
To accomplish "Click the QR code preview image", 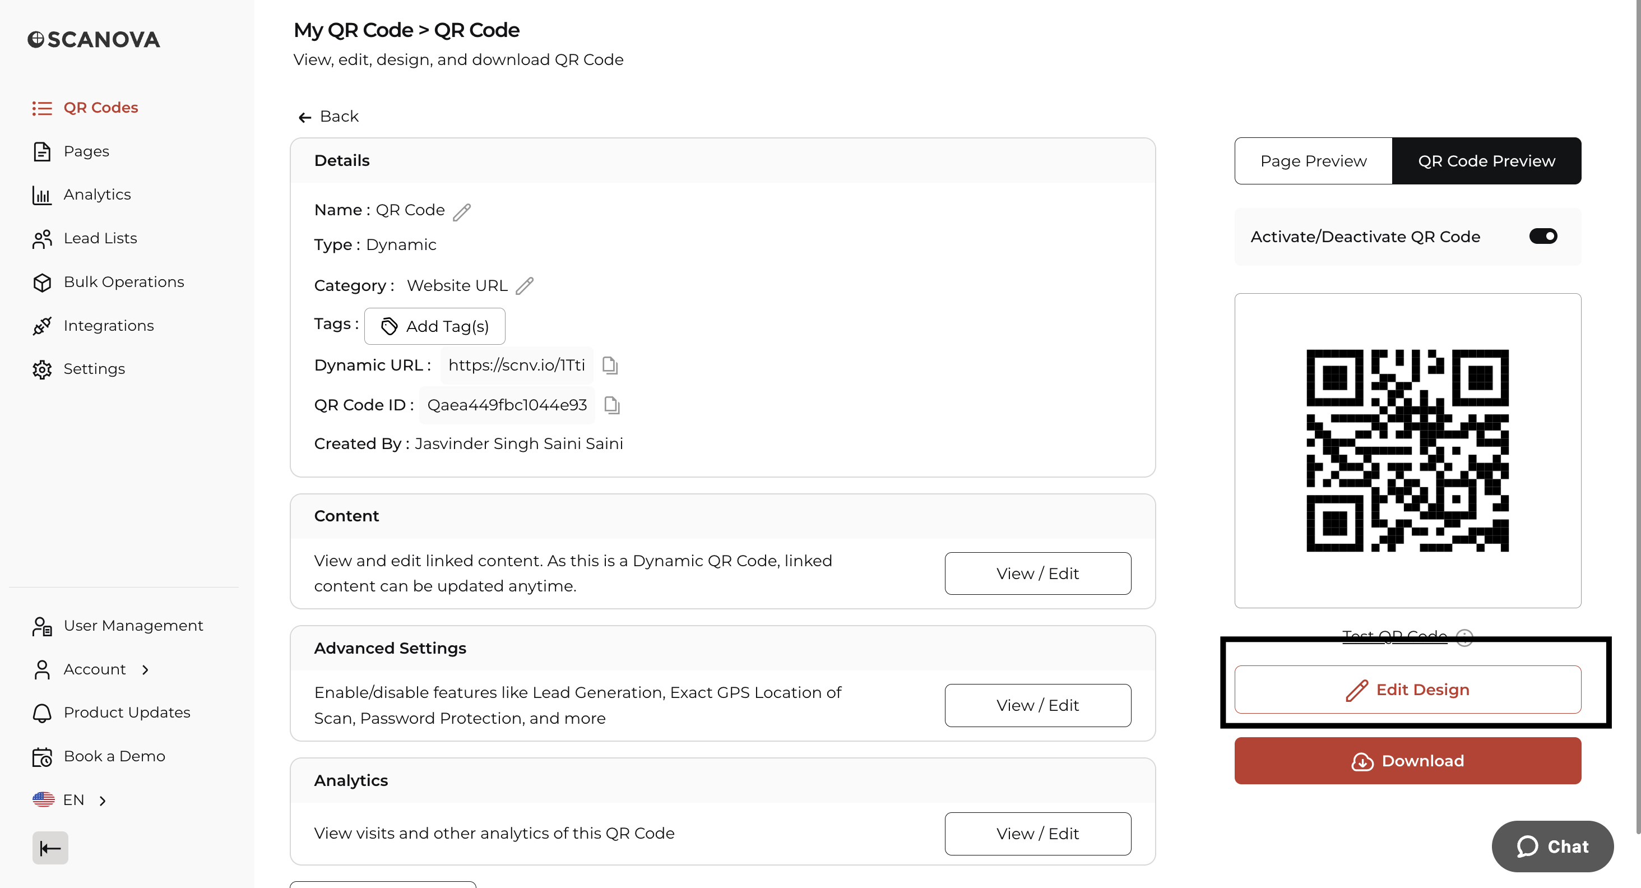I will pos(1407,450).
